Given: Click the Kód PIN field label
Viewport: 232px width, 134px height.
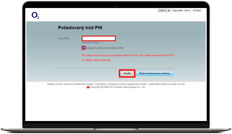Looking at the screenshot, I should pos(64,38).
